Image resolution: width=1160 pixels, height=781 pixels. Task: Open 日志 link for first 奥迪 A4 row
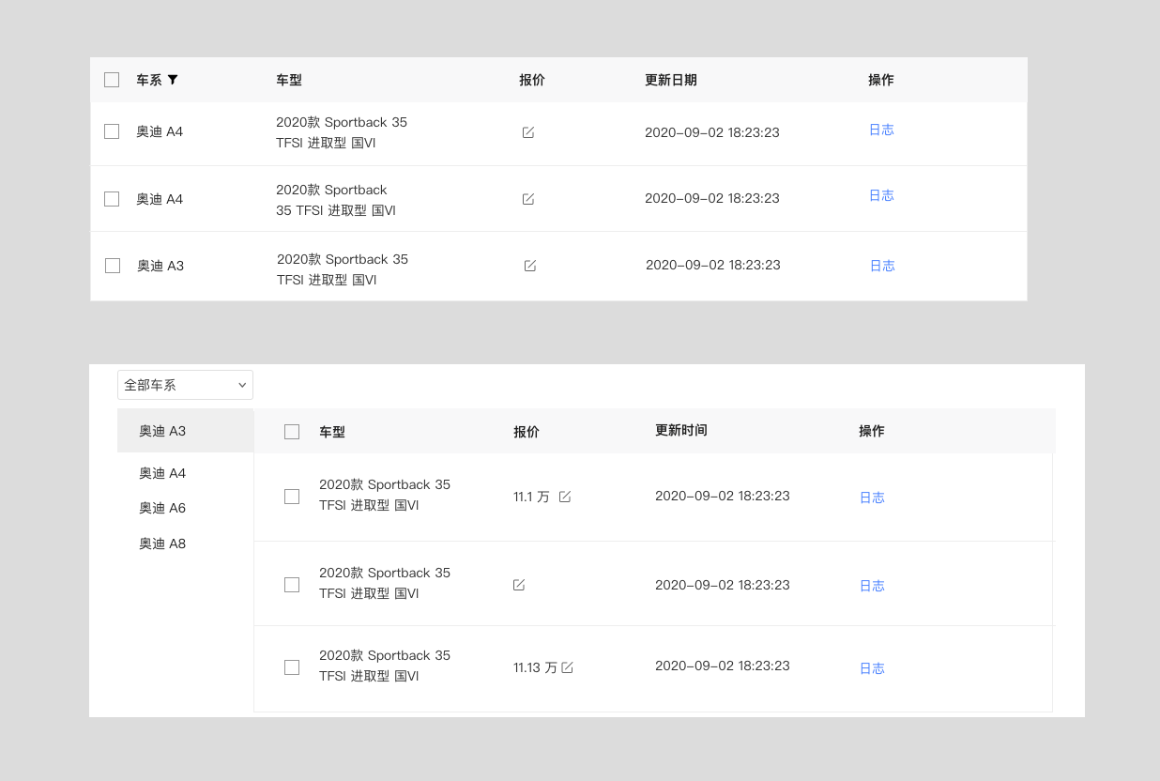click(881, 130)
